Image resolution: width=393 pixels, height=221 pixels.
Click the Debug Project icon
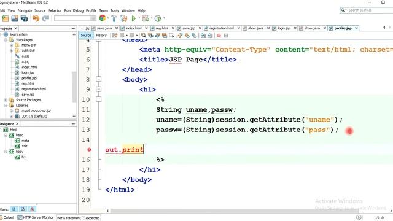click(x=146, y=18)
